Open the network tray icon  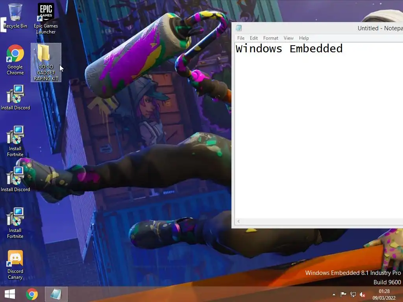(x=353, y=294)
